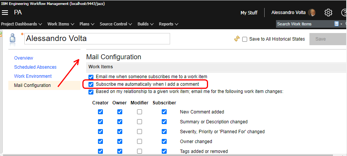This screenshot has width=347, height=156.
Task: Expand the Work Items menu
Action: point(60,24)
